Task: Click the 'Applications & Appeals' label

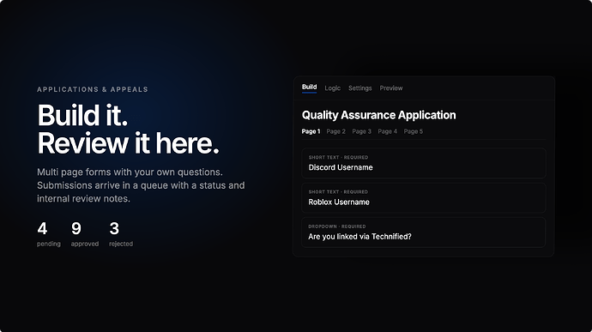Action: 93,89
